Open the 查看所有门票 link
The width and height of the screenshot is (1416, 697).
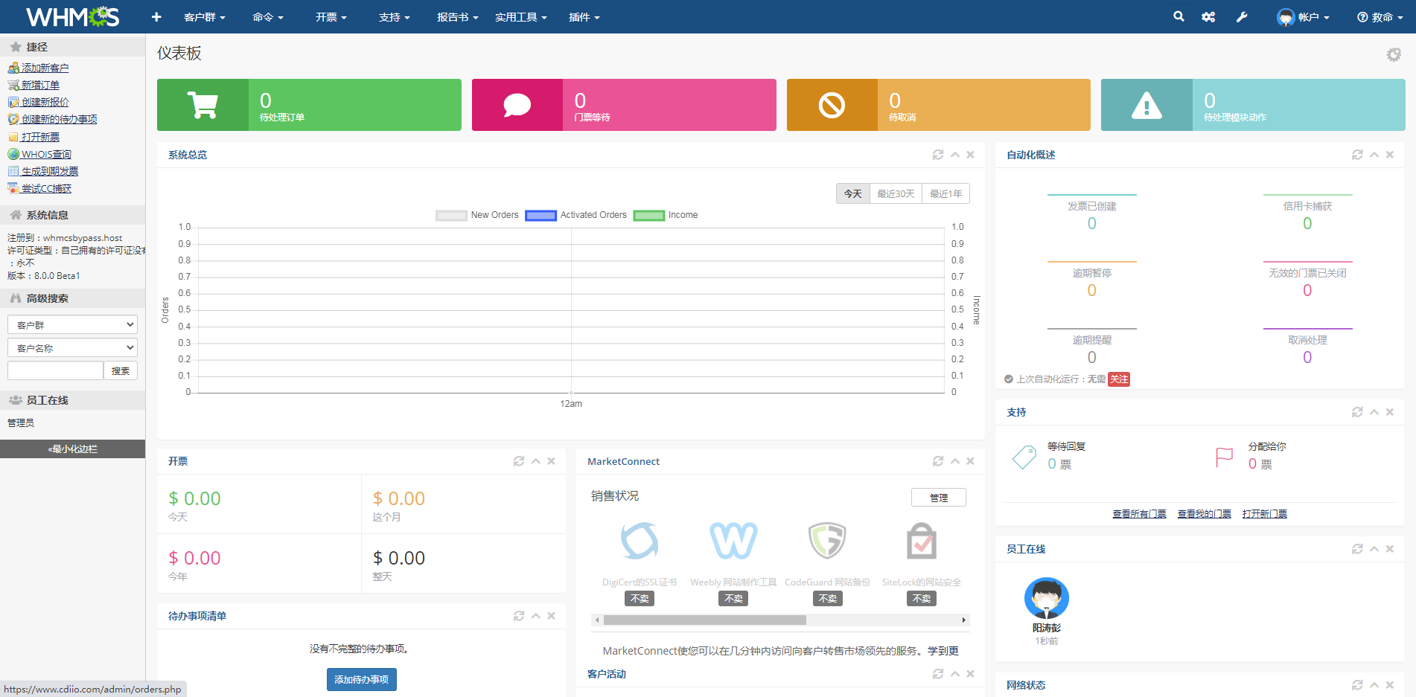point(1138,513)
